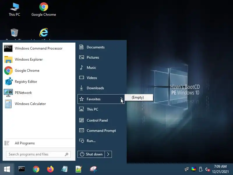The height and width of the screenshot is (175, 233).
Task: Open Documents folder link
Action: click(101, 47)
